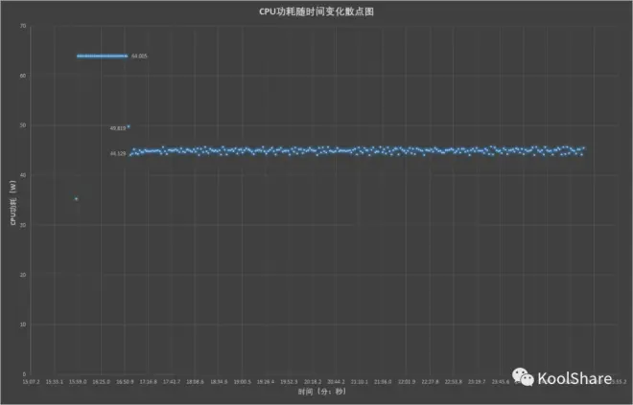Click the 40 tick on the y-axis
The image size is (633, 405).
pyautogui.click(x=22, y=175)
